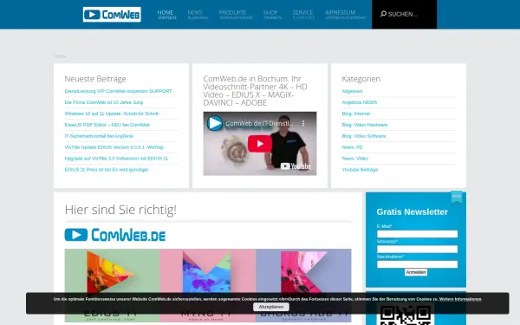Screen dimensions: 520x325
Task: Select the Blog: Video Software category
Action: coord(364,136)
